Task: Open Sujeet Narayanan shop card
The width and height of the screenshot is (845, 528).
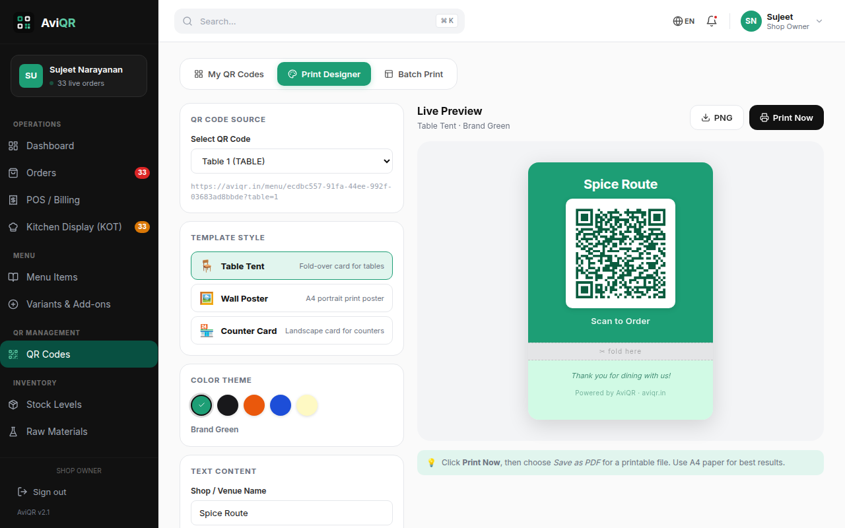Action: [79, 76]
